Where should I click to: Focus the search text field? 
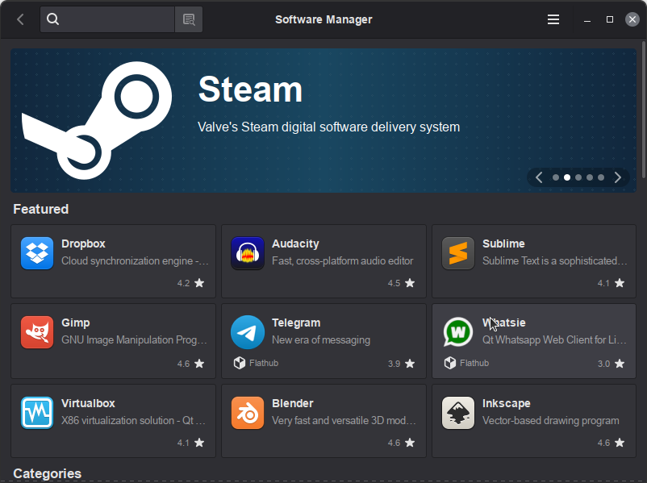point(107,19)
